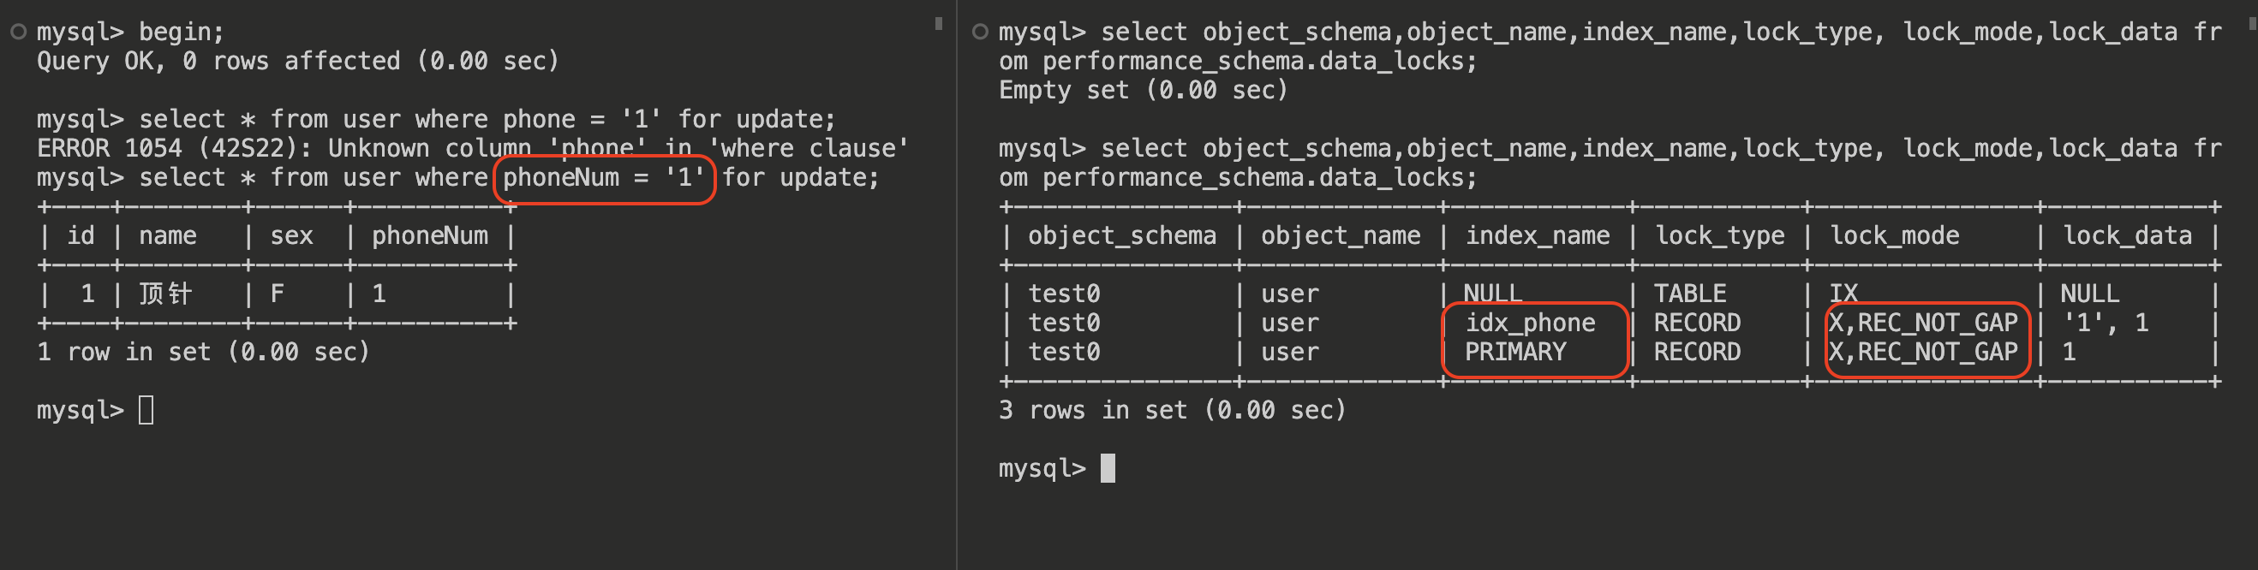Click the 'lock_data' column header
This screenshot has height=570, width=2258.
pyautogui.click(x=2128, y=235)
